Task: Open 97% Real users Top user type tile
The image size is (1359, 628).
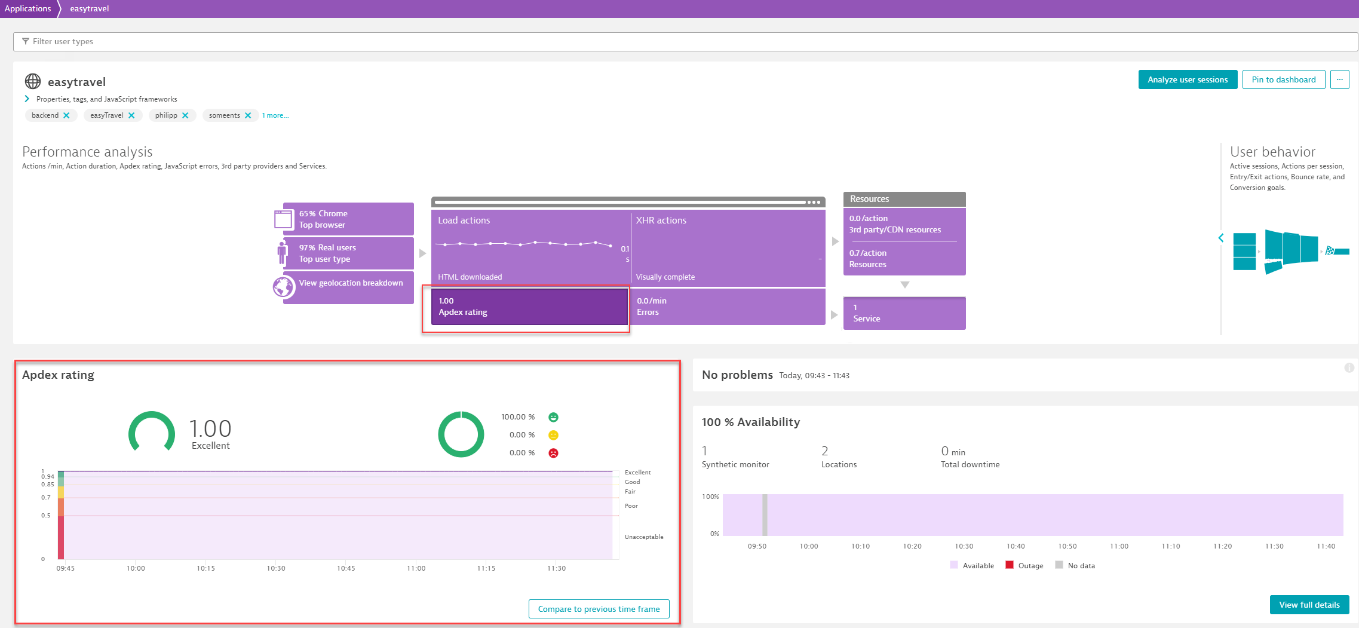Action: coord(348,253)
